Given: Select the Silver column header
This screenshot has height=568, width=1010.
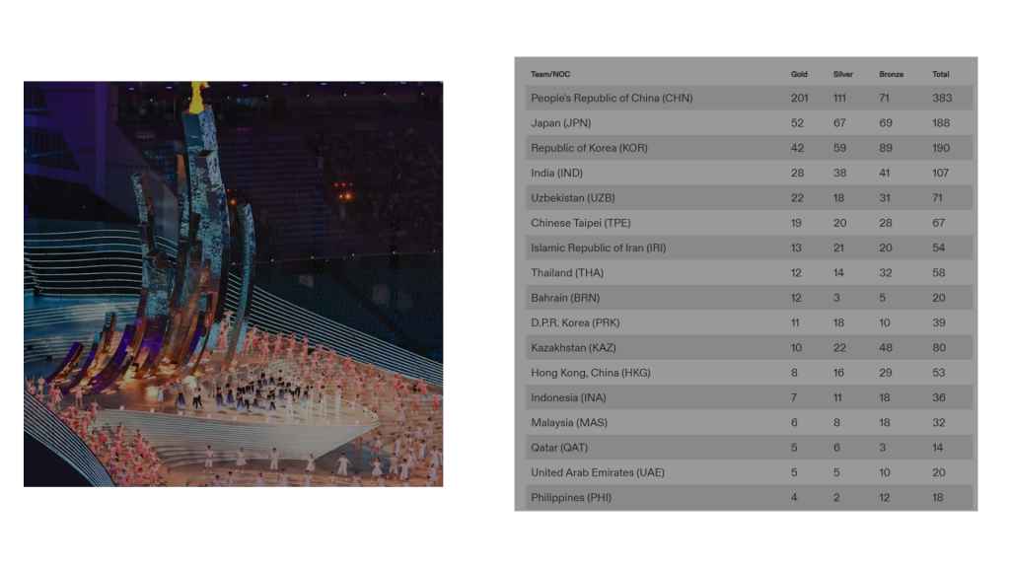Looking at the screenshot, I should [843, 75].
